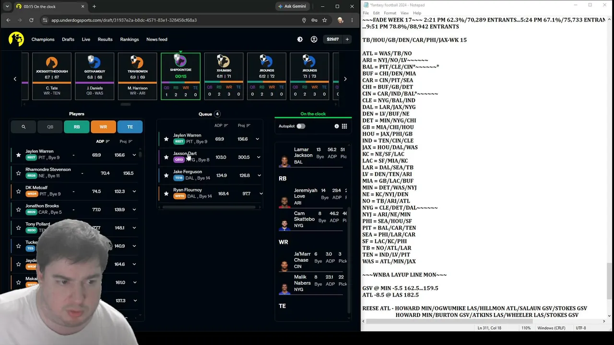Remove Jaxson Dart star in the Queue
Screen dimensions: 614x345
(x=166, y=157)
